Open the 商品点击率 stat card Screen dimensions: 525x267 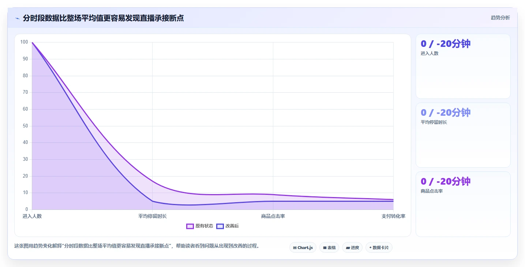(x=463, y=204)
